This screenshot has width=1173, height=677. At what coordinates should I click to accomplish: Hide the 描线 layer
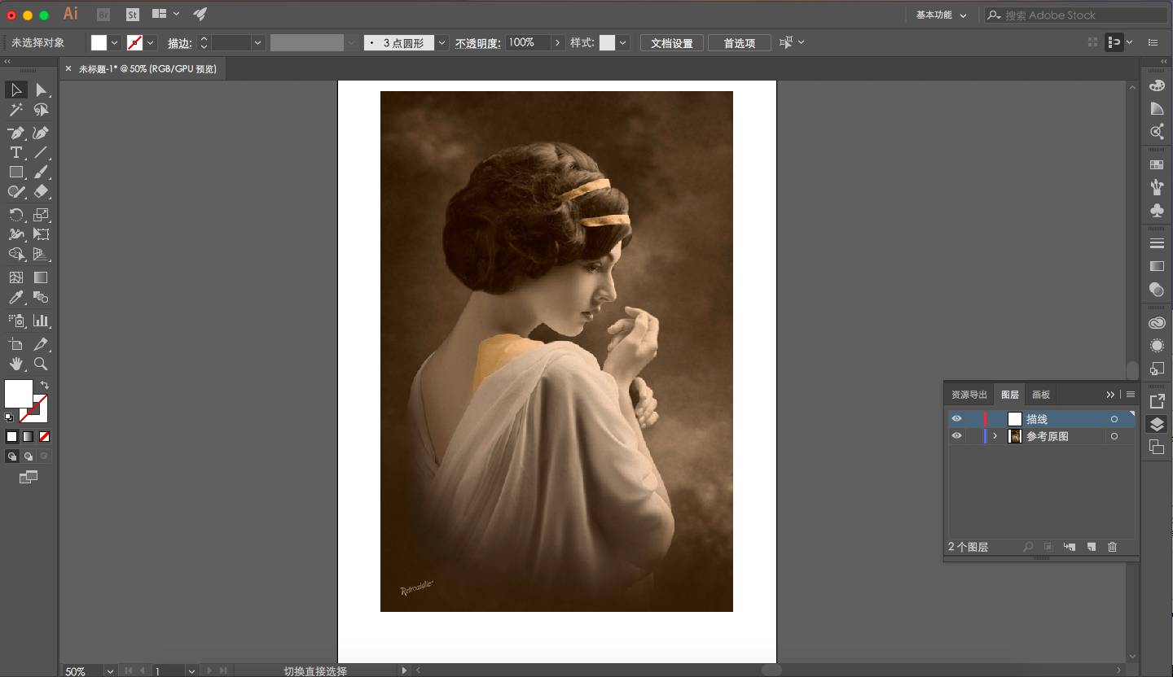coord(956,419)
